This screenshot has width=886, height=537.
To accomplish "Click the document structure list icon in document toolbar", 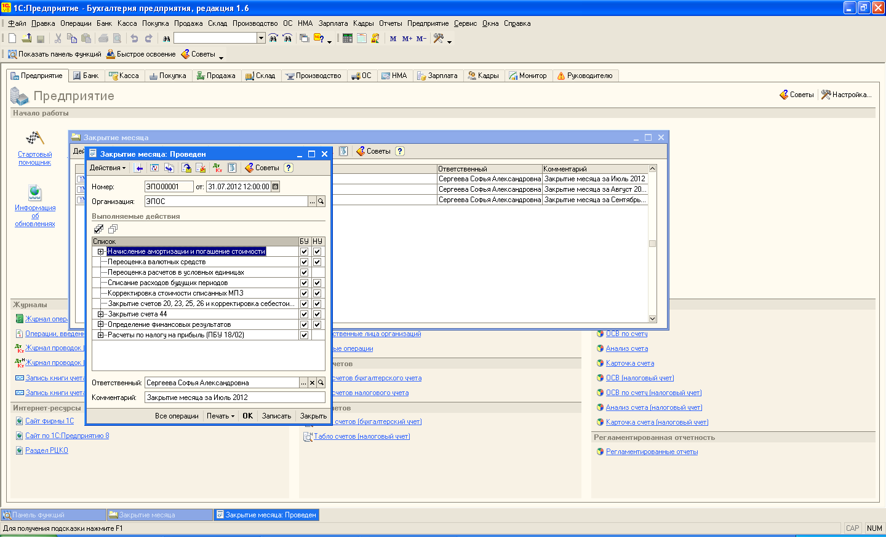I will tap(232, 168).
